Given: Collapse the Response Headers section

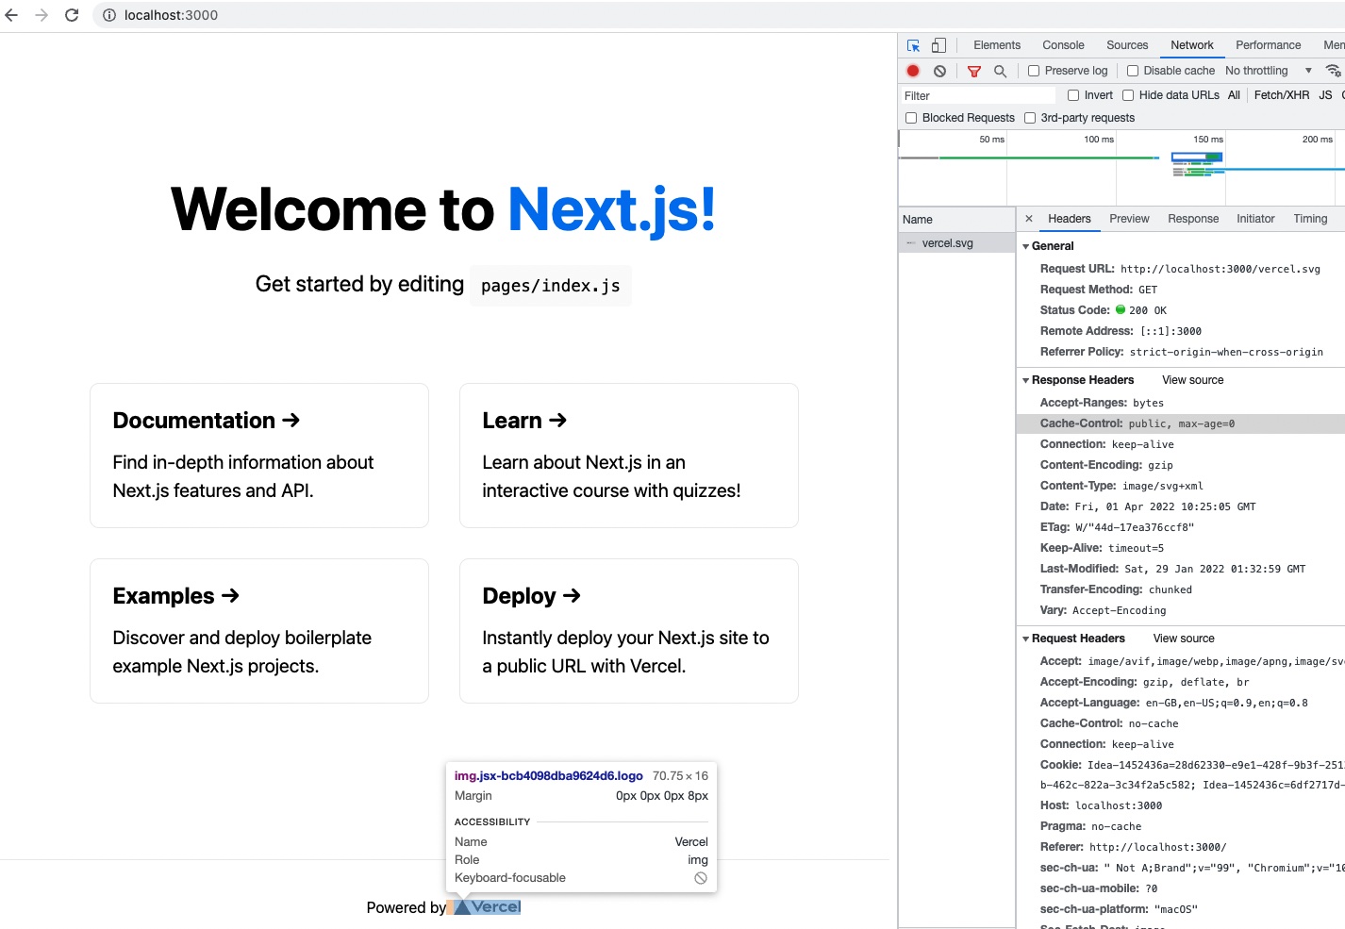Looking at the screenshot, I should (x=1025, y=380).
